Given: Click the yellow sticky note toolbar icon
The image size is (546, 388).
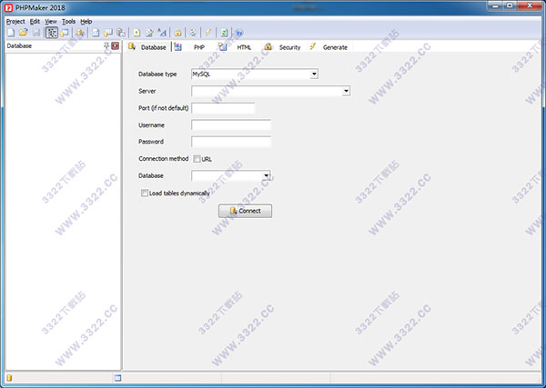Looking at the screenshot, I should 136,33.
